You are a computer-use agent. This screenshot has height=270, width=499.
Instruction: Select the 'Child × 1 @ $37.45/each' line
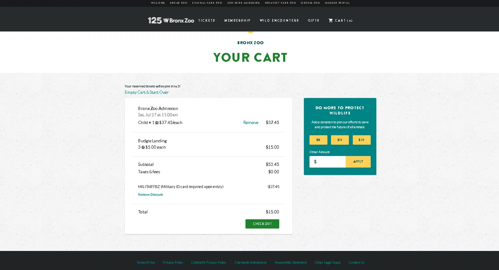160,123
